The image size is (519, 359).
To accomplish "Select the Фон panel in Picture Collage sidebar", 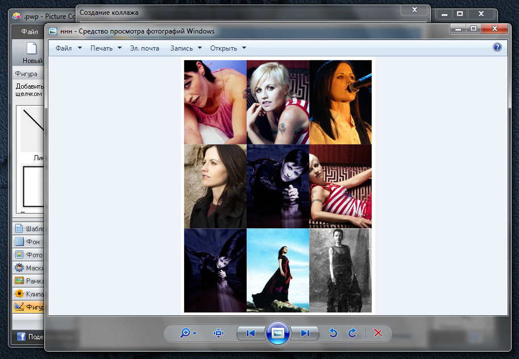I will click(27, 242).
